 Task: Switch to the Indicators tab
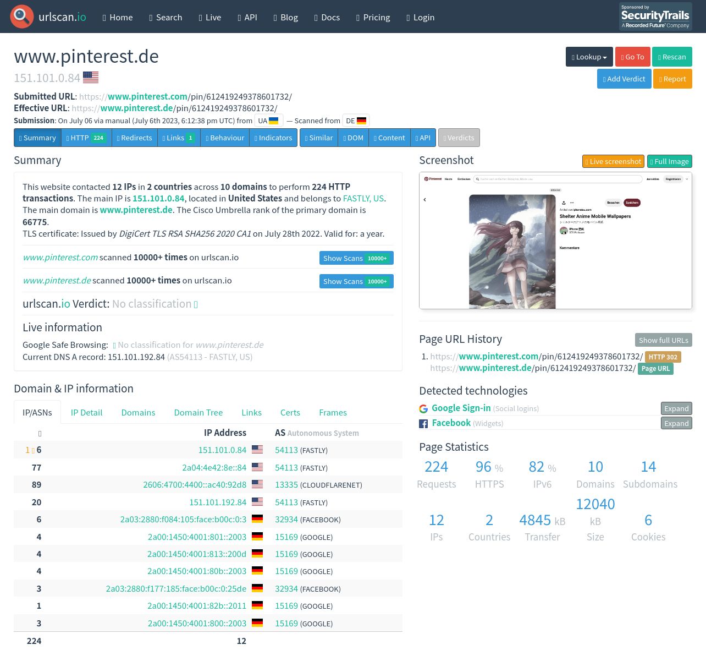click(x=273, y=138)
